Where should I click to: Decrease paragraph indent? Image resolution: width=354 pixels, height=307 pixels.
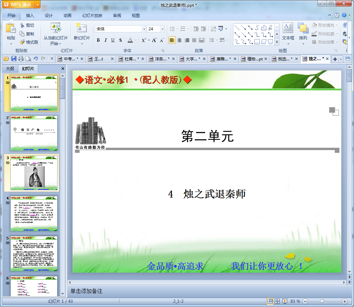pos(196,29)
